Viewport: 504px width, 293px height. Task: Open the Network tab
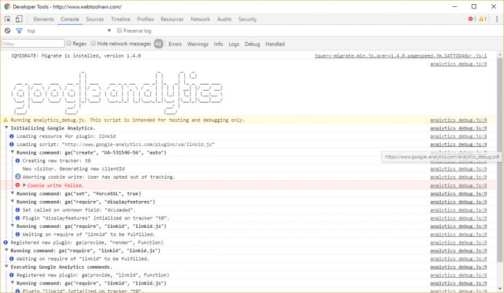(x=200, y=19)
